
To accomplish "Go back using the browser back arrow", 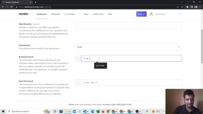I will pos(3,7).
